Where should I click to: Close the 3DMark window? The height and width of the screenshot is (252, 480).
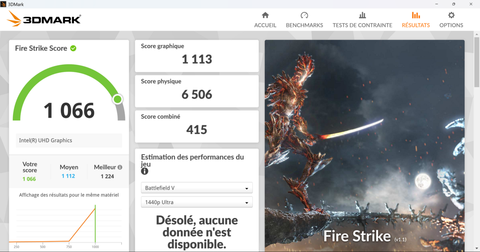[471, 4]
